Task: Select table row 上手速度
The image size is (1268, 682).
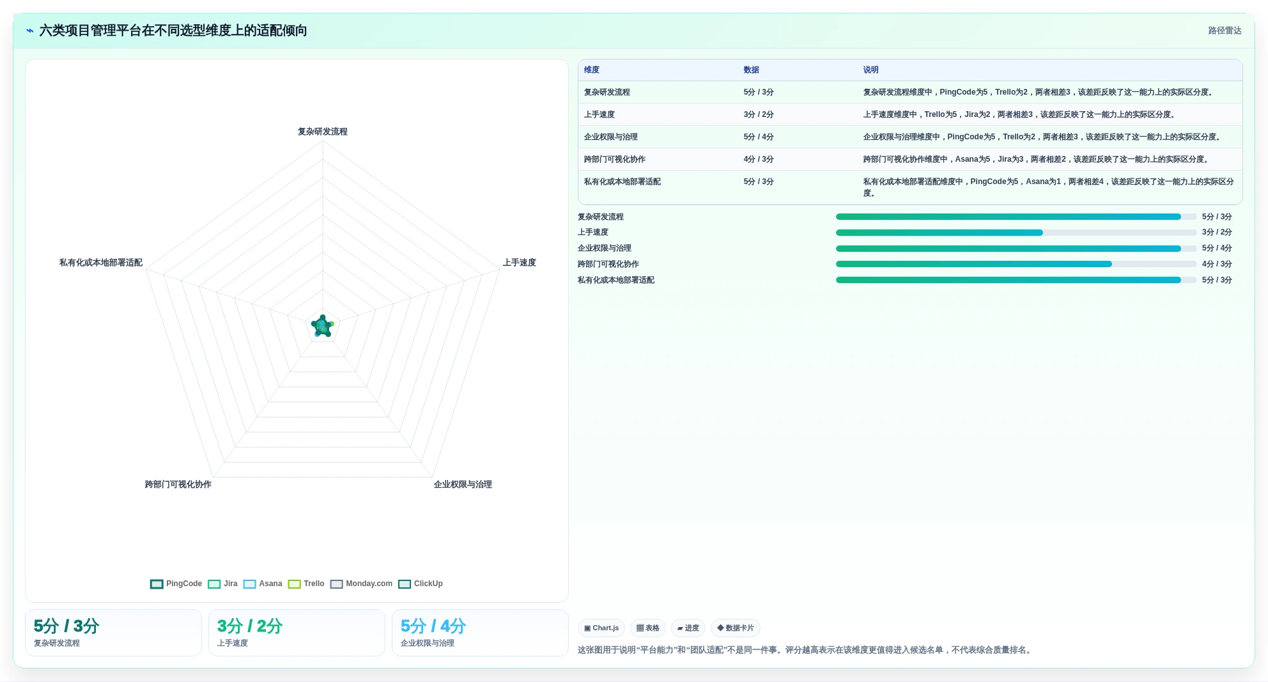Action: (910, 114)
